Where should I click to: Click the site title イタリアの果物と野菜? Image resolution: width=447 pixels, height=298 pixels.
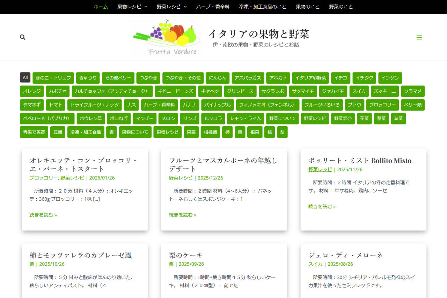(x=258, y=34)
